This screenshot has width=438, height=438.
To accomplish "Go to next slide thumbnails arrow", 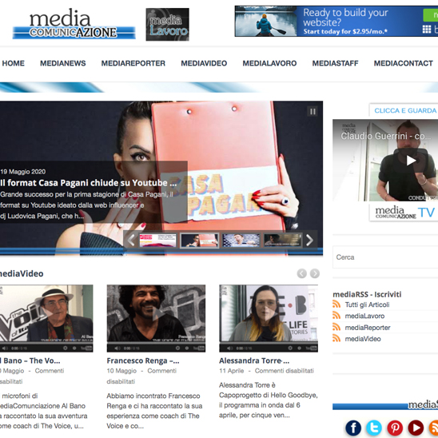I will coord(309,240).
